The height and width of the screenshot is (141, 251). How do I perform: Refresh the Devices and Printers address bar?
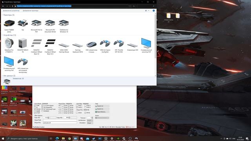tap(134, 6)
